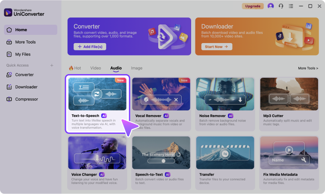Open the More Tools > link
Viewport: 325px width, 194px height.
point(308,68)
